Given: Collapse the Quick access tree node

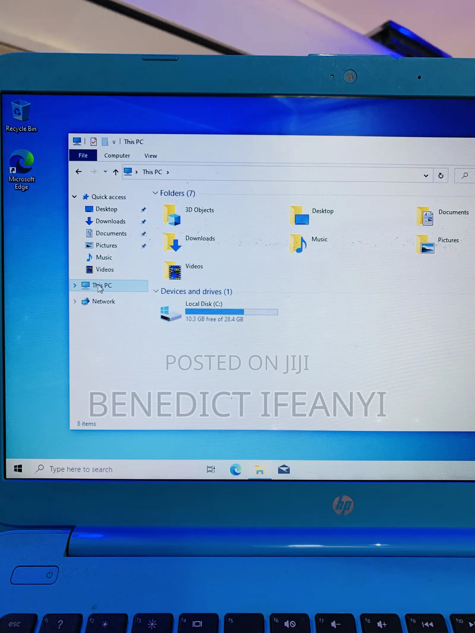Looking at the screenshot, I should pos(75,196).
